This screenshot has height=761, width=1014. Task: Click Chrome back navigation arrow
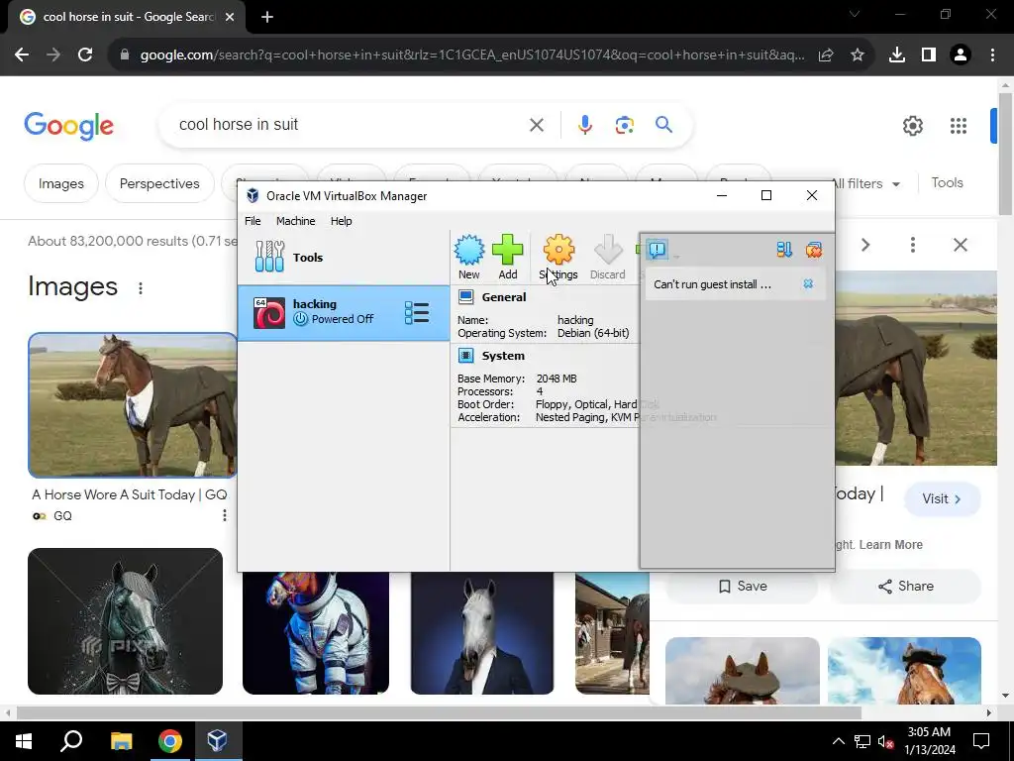[22, 55]
